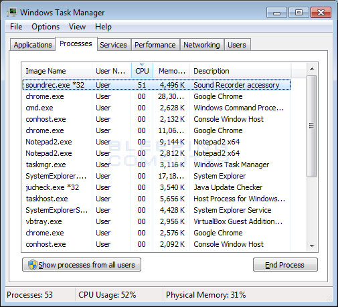The image size is (338, 307).
Task: Click the 5,656 K memory value
Action: point(172,199)
